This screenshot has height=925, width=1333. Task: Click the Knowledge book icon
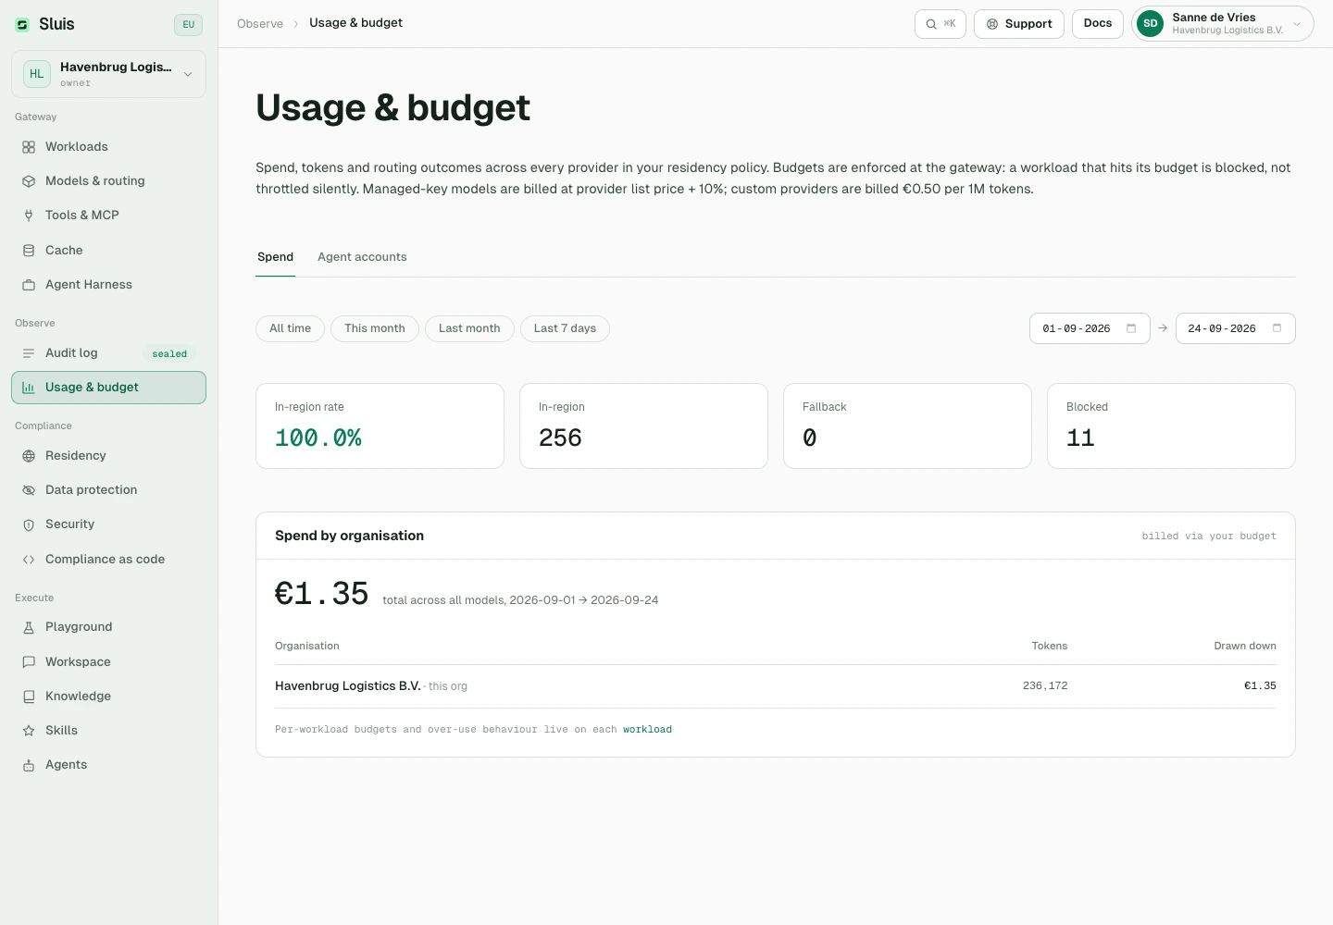click(29, 697)
